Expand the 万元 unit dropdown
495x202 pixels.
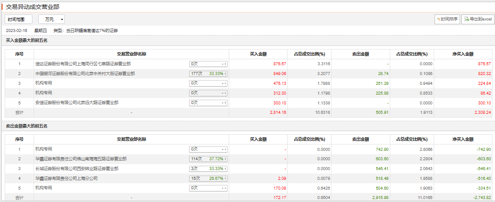[x=52, y=19]
